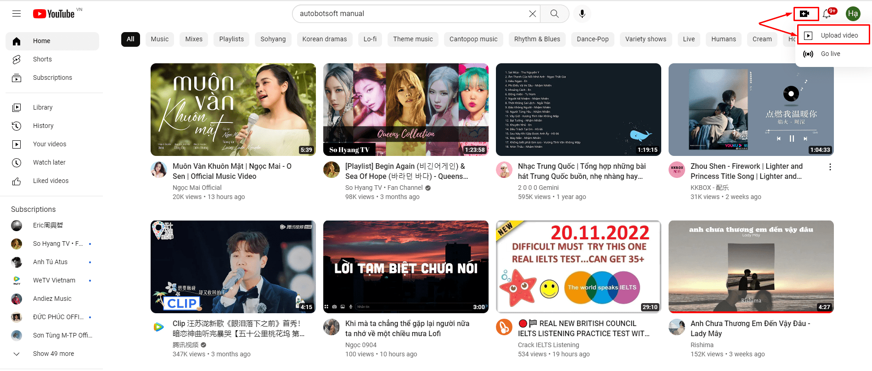The height and width of the screenshot is (371, 872).
Task: Open the Ha account avatar menu
Action: [x=853, y=14]
